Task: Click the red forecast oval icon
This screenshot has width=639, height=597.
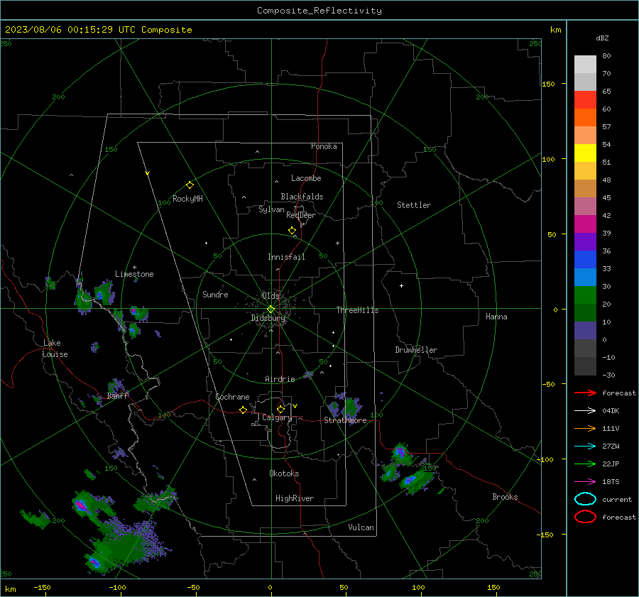Action: (x=585, y=517)
